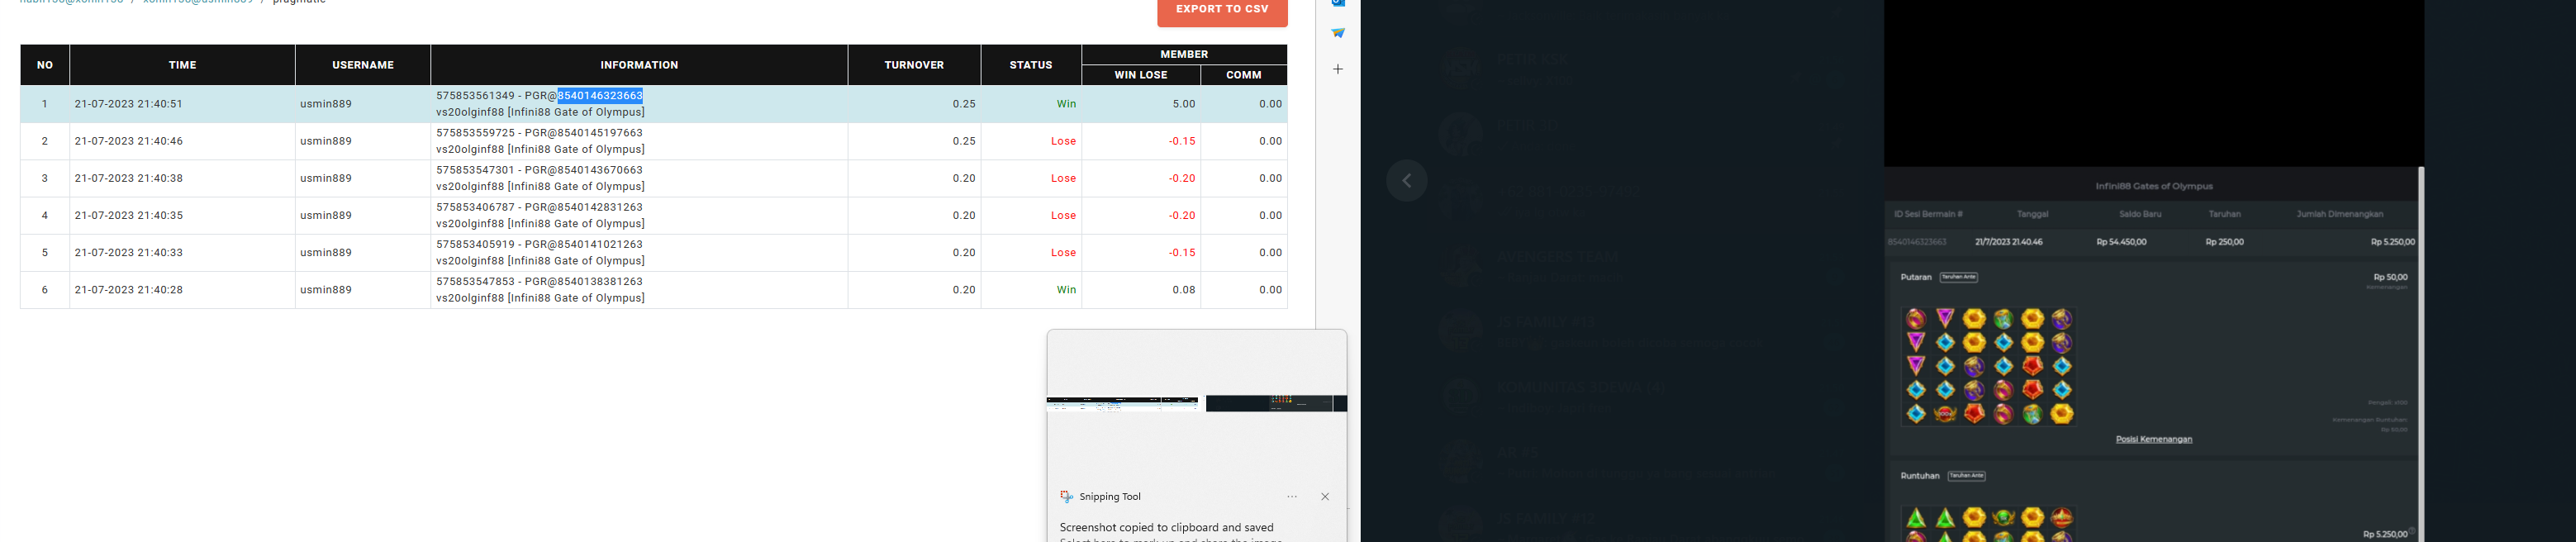
Task: Dismiss the Snipping Tool notification
Action: 1325,497
